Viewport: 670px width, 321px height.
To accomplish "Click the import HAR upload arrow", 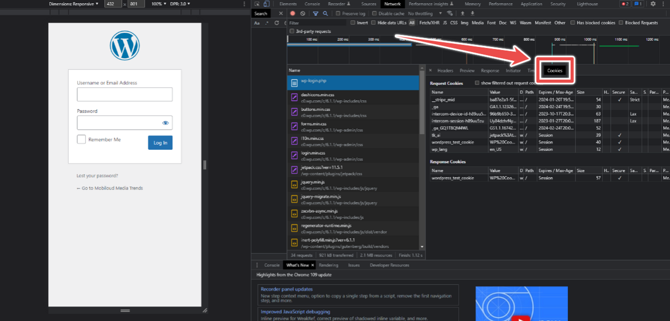I will [463, 13].
